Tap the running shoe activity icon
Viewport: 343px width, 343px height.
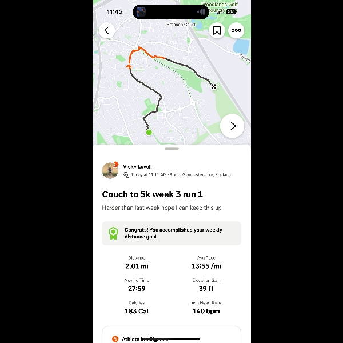click(126, 175)
